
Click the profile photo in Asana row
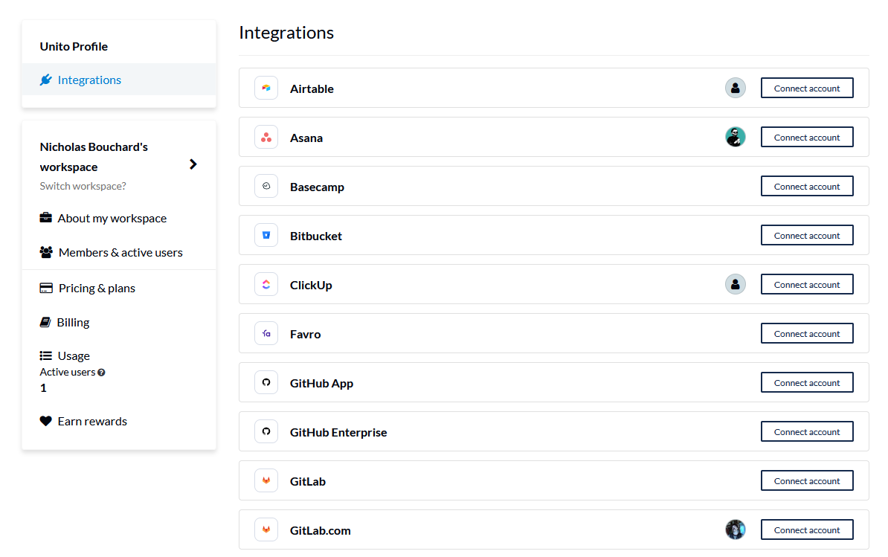point(735,137)
